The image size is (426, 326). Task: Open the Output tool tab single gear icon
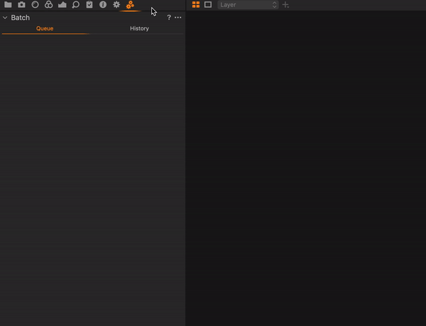pos(116,5)
